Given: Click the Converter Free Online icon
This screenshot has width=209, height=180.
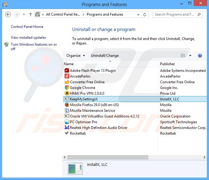Looking at the screenshot, I should click(x=67, y=82).
